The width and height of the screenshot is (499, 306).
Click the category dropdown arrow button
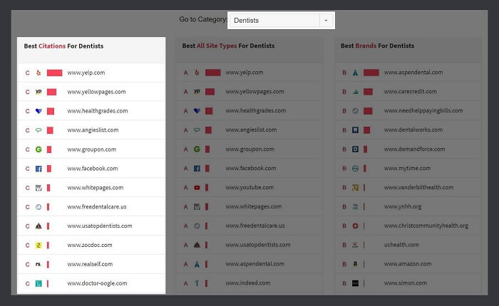[326, 21]
